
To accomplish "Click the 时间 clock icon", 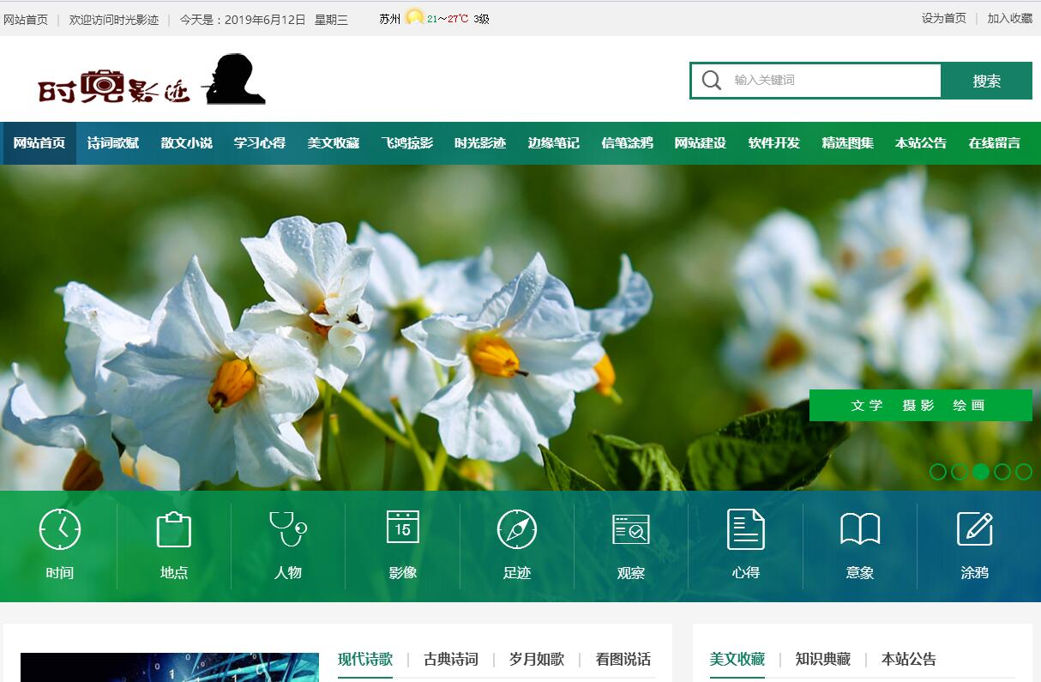I will pyautogui.click(x=60, y=529).
